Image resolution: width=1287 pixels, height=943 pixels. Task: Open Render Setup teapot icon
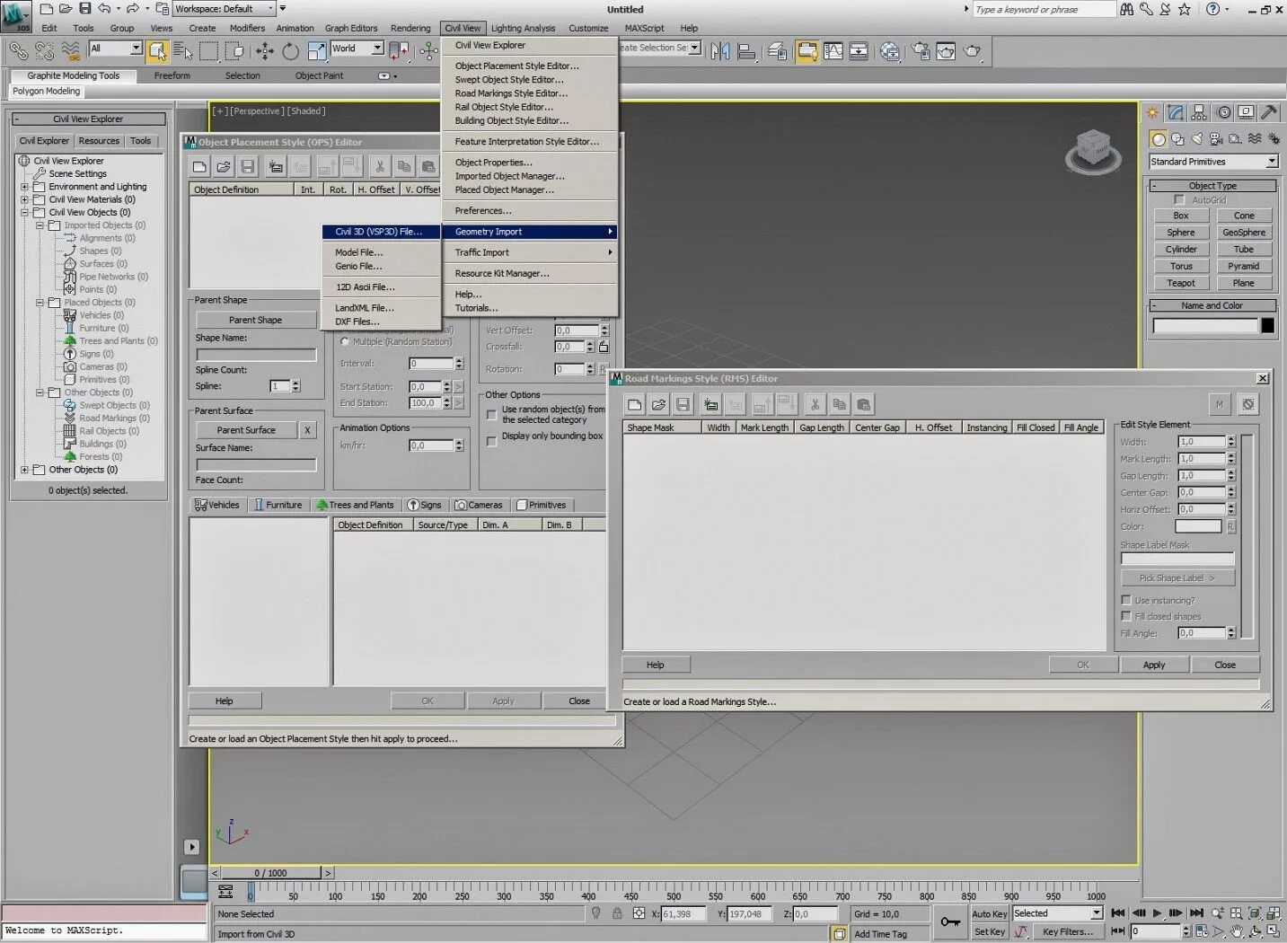[x=921, y=51]
